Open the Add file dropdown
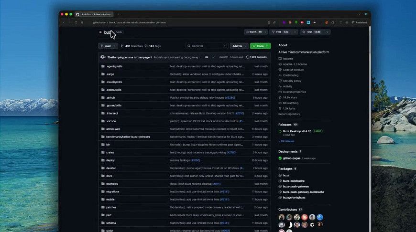Image resolution: width=416 pixels, height=232 pixels. point(239,46)
